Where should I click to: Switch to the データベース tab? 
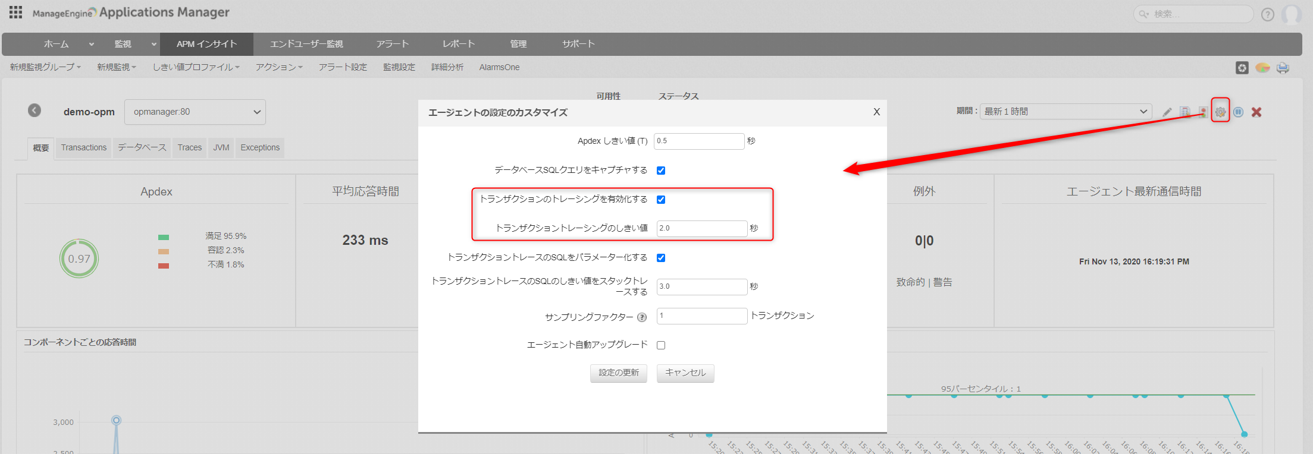[142, 147]
